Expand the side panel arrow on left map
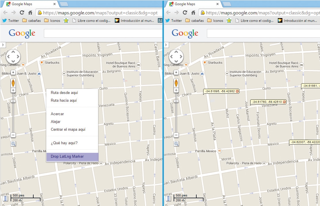Screen dimensions: 320x206 pos(3,45)
